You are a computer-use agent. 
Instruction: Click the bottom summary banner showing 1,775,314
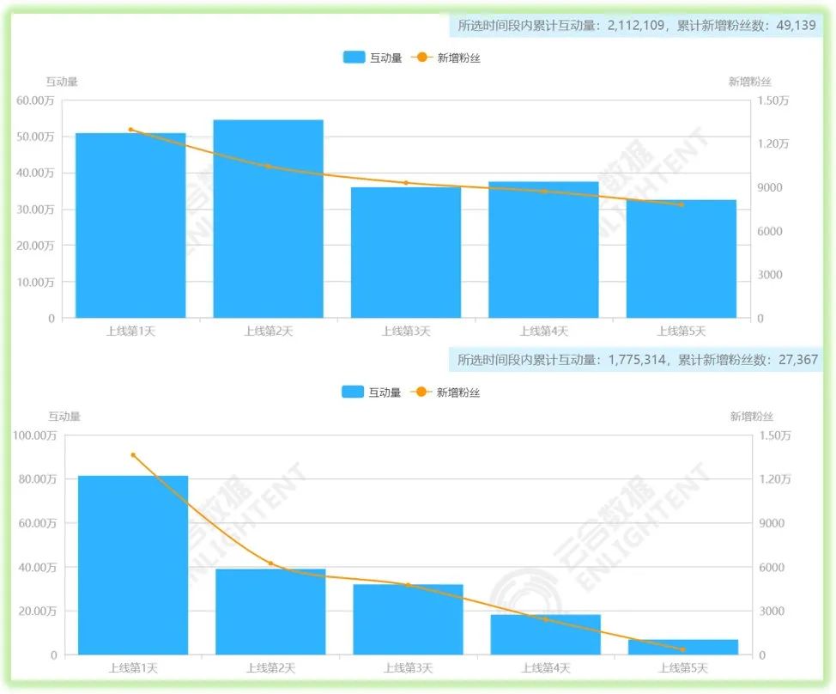tap(637, 360)
